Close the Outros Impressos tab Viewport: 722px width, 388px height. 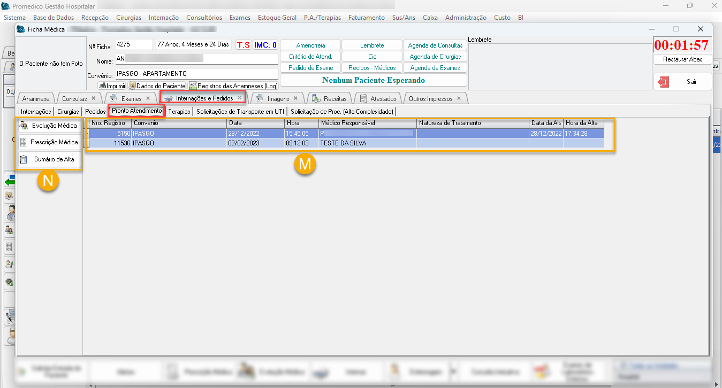click(459, 98)
